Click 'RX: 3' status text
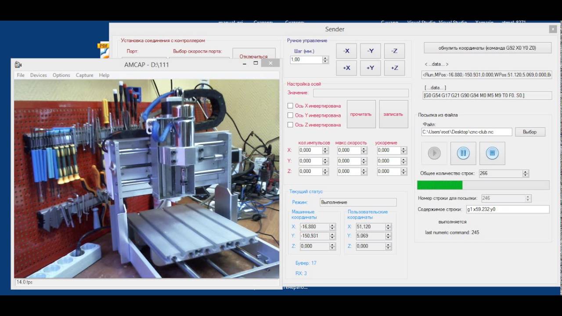 tap(301, 273)
